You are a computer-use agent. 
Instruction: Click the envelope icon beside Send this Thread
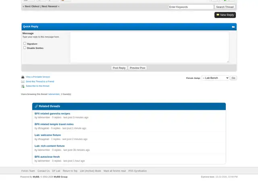click(x=23, y=82)
